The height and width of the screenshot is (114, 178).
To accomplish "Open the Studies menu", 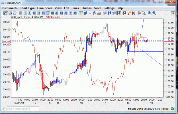I will [x=87, y=8].
